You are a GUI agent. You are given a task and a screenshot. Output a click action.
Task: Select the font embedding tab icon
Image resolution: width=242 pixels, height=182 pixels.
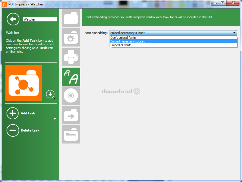(71, 76)
